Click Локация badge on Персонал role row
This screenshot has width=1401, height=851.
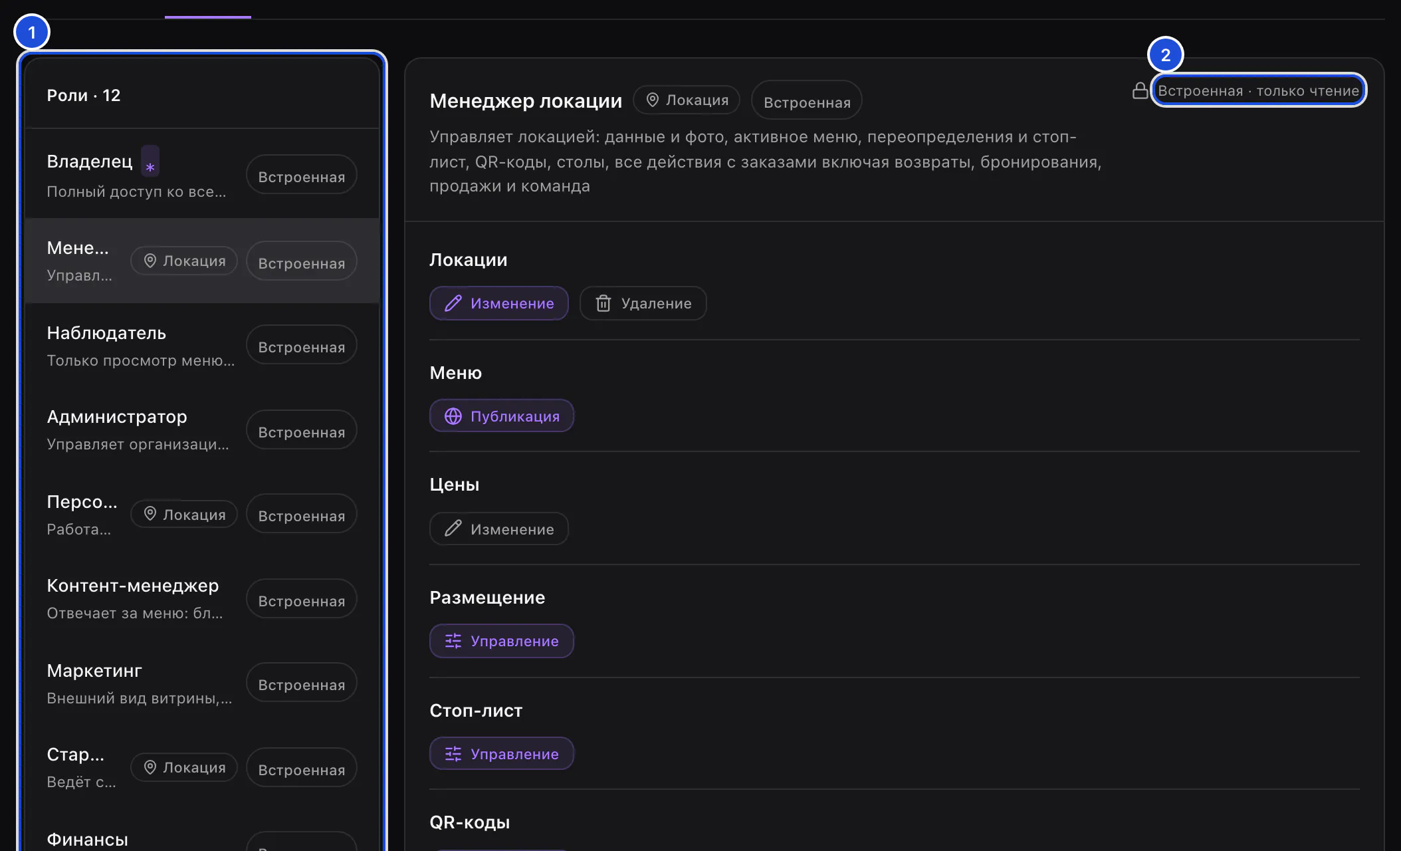click(184, 515)
